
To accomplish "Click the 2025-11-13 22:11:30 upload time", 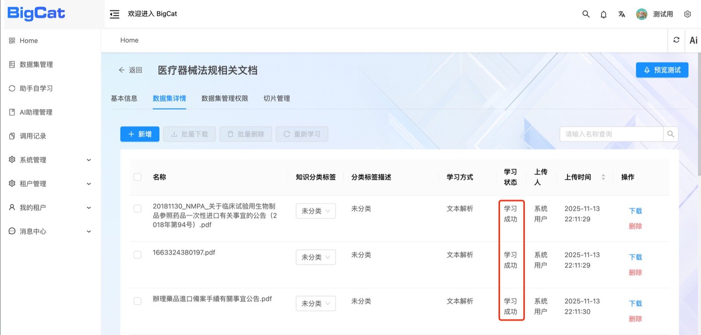I will [582, 306].
